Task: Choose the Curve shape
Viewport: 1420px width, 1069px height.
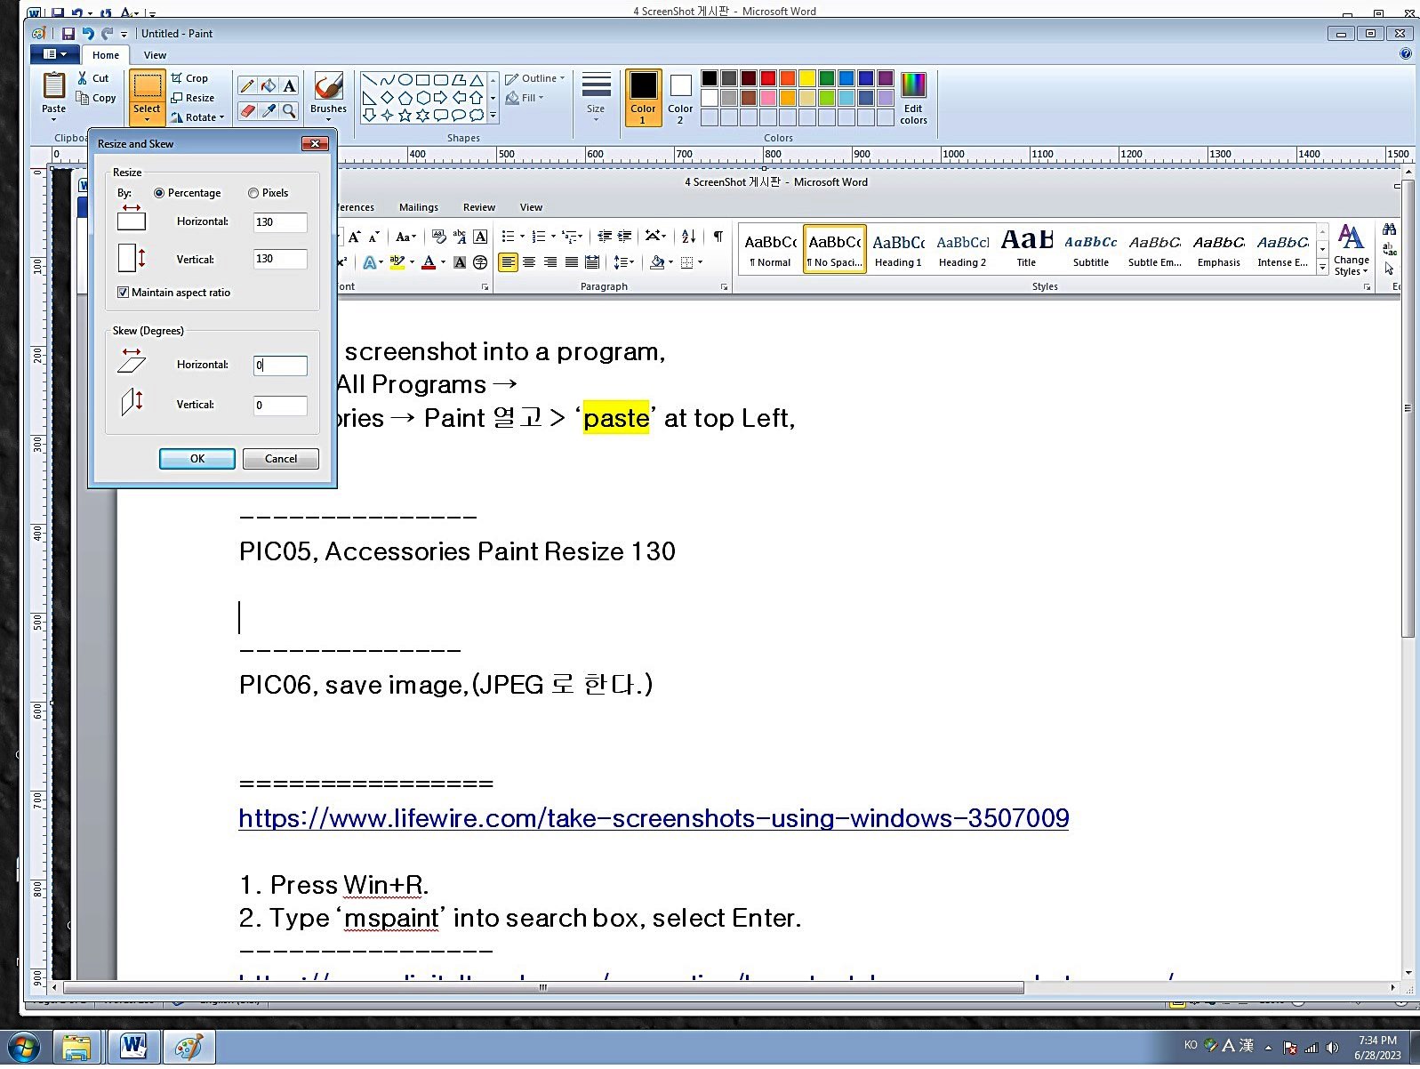Action: click(x=387, y=80)
